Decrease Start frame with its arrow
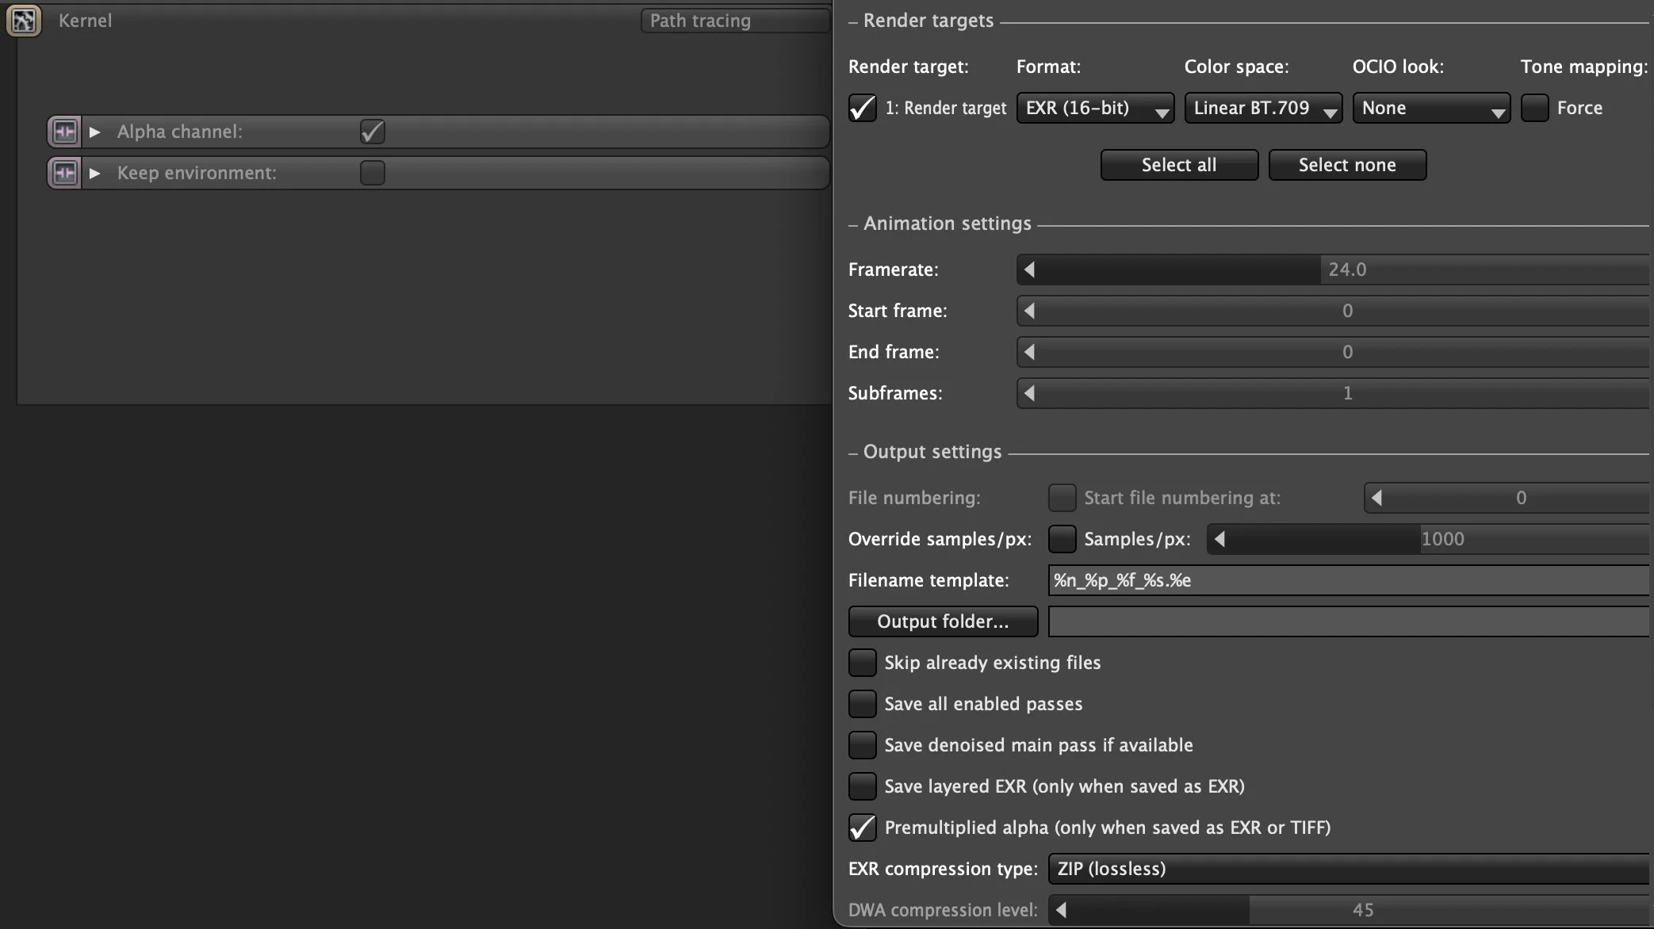The image size is (1654, 929). pos(1029,311)
